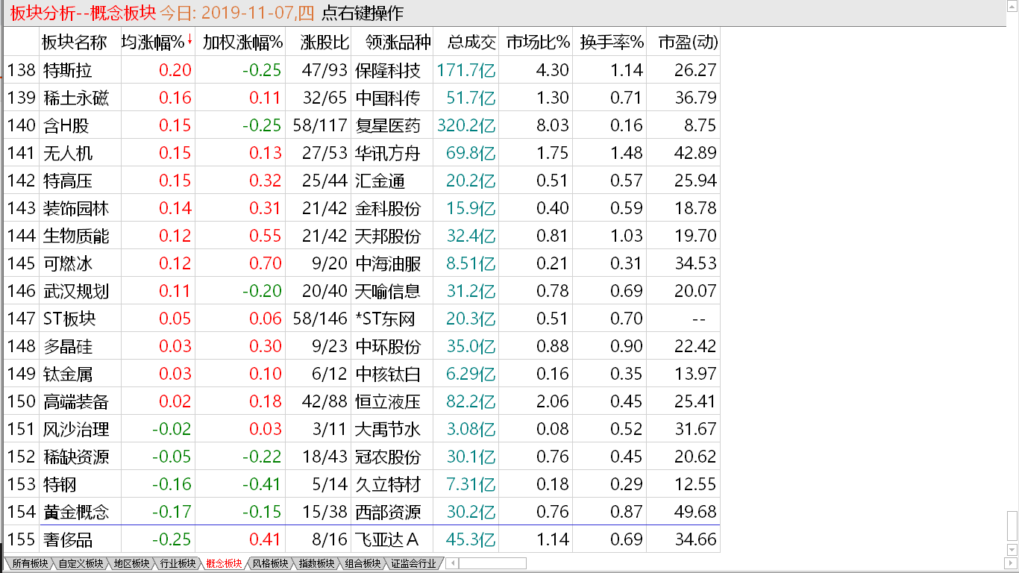
Task: Select the 特高压 sector row
Action: (x=363, y=181)
